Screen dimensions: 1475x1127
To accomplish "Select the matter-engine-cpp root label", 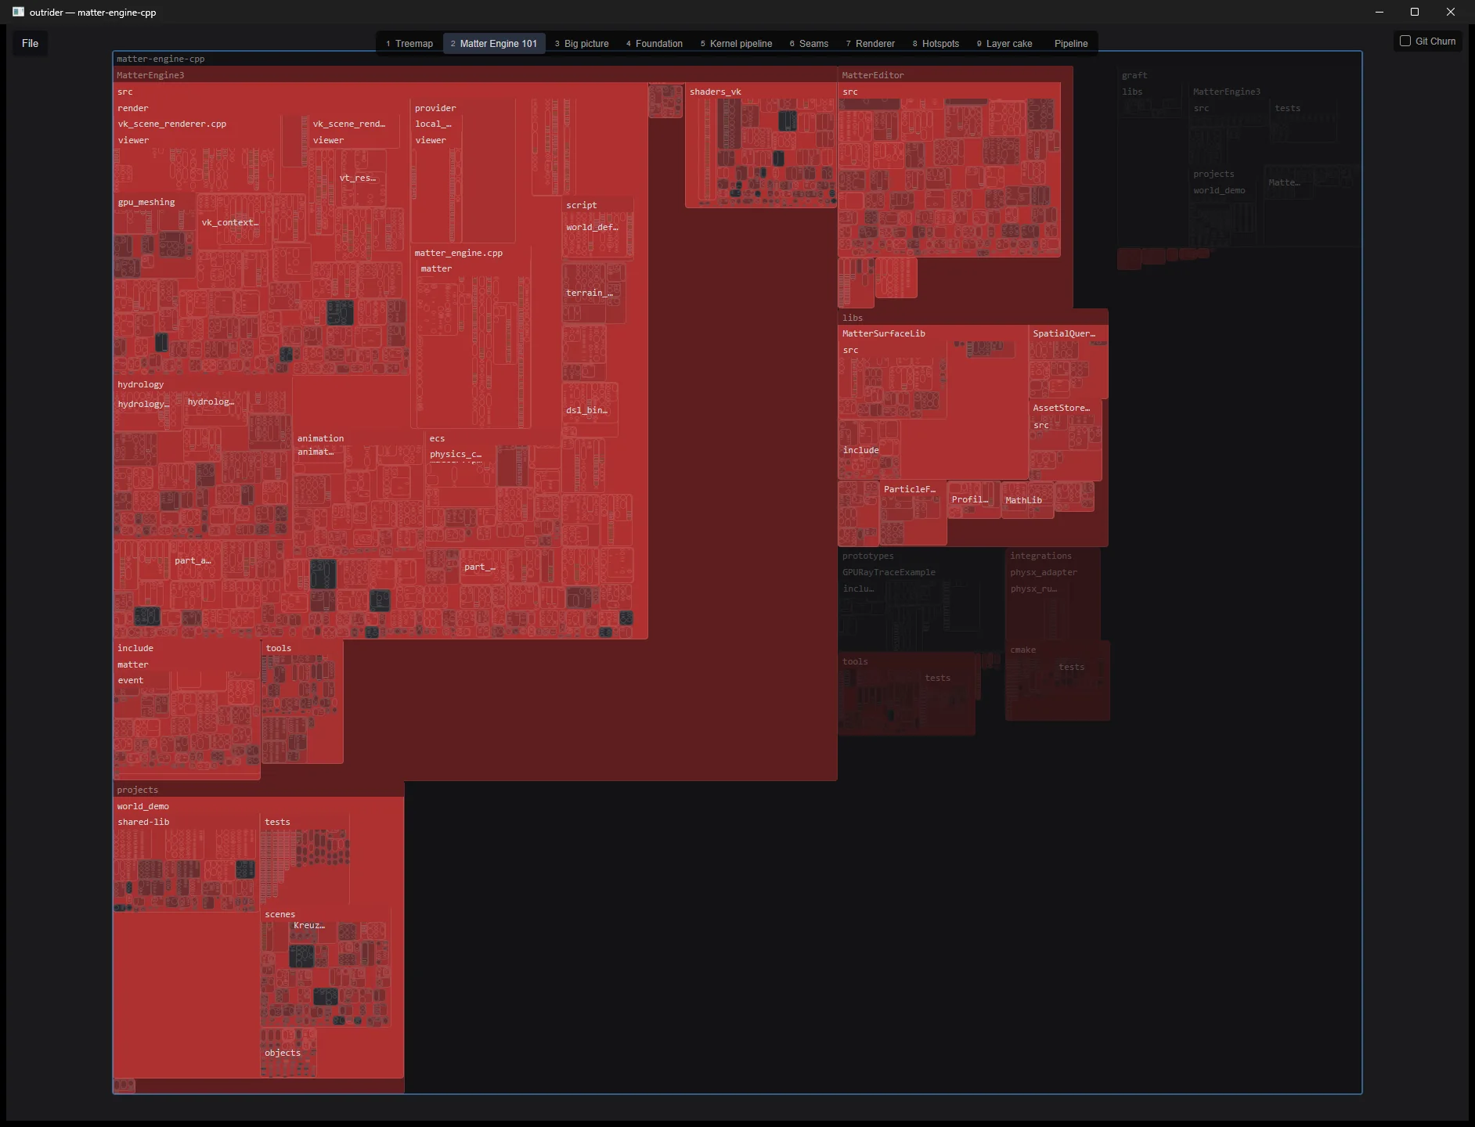I will 160,59.
